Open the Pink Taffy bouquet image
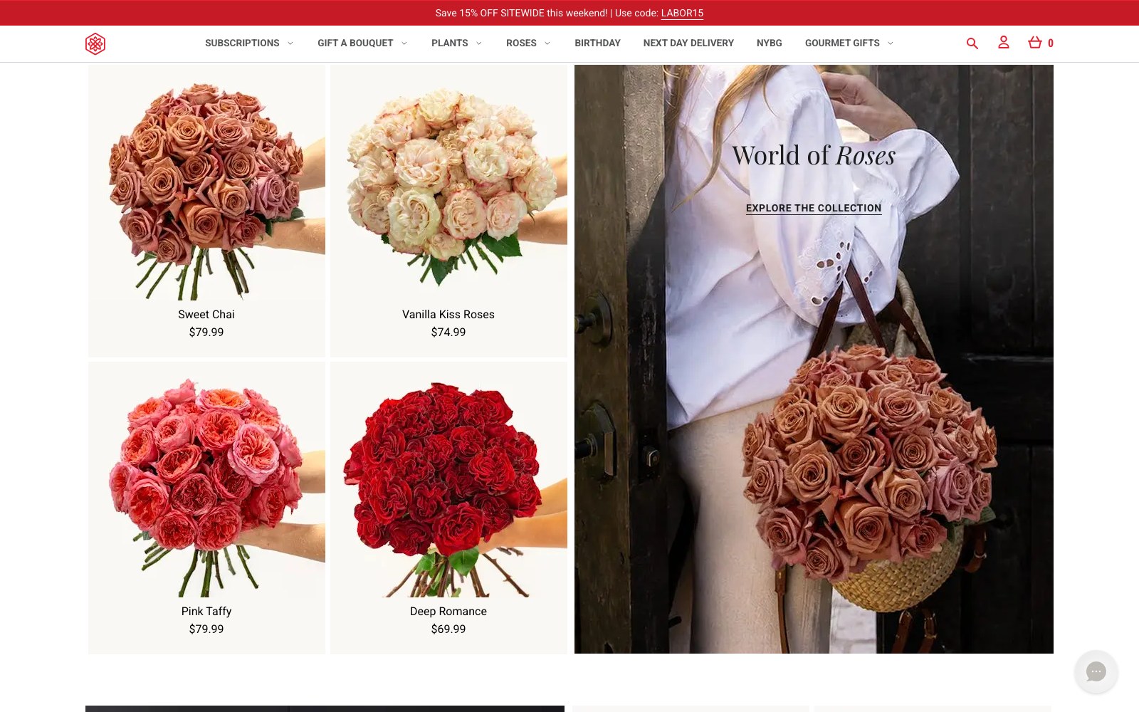This screenshot has height=712, width=1139. point(206,480)
